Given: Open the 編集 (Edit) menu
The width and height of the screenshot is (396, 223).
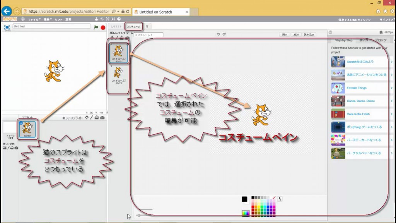Looking at the screenshot, I should tap(48, 19).
